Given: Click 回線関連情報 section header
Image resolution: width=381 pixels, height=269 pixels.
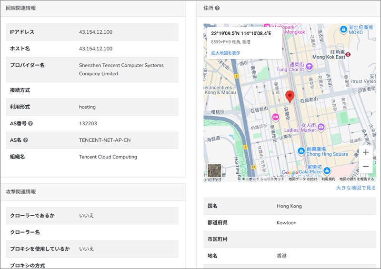Looking at the screenshot, I should pyautogui.click(x=20, y=8).
